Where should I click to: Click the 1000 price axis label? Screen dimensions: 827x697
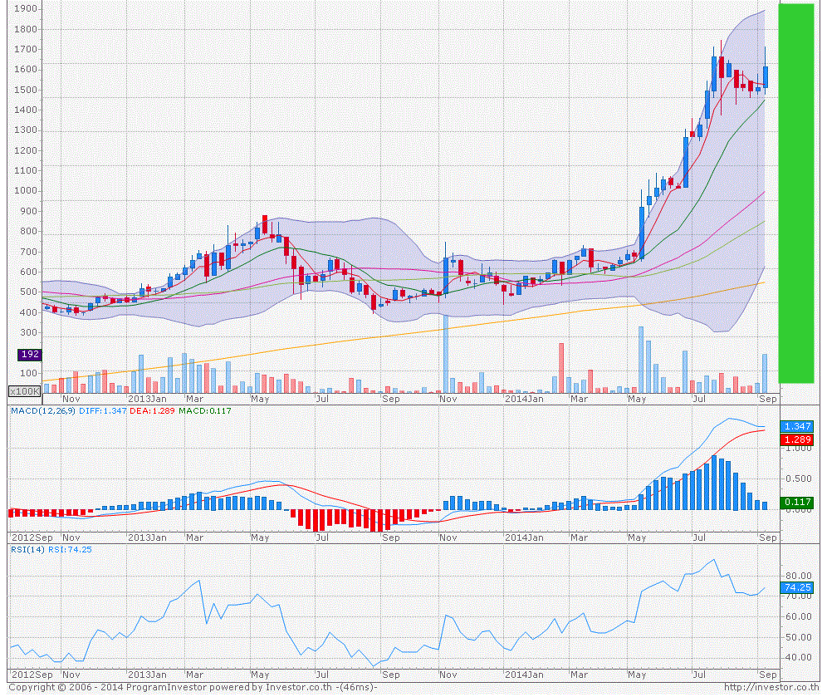pyautogui.click(x=25, y=190)
